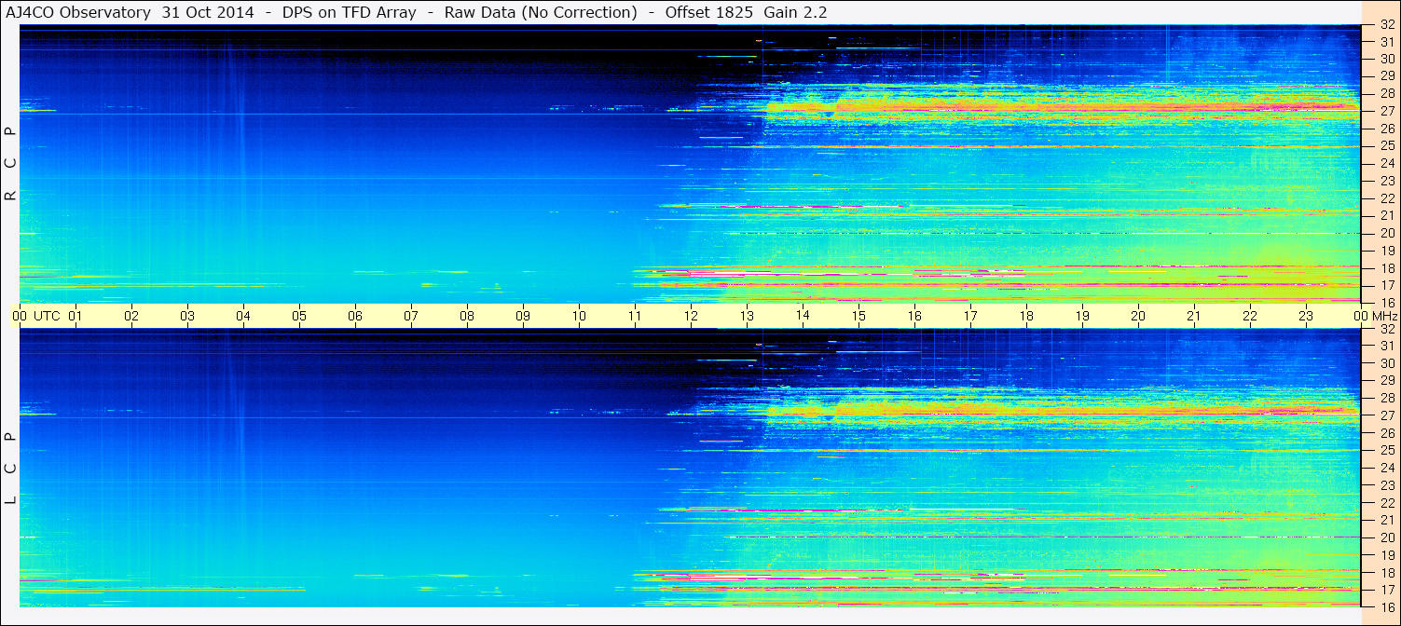Click 21 MHz on the LCP frequency scale

pos(1386,520)
